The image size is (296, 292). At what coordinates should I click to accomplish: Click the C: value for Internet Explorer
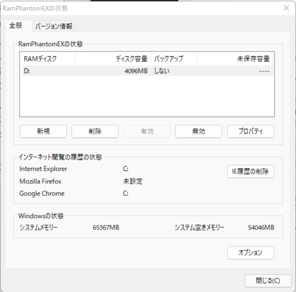pos(126,169)
